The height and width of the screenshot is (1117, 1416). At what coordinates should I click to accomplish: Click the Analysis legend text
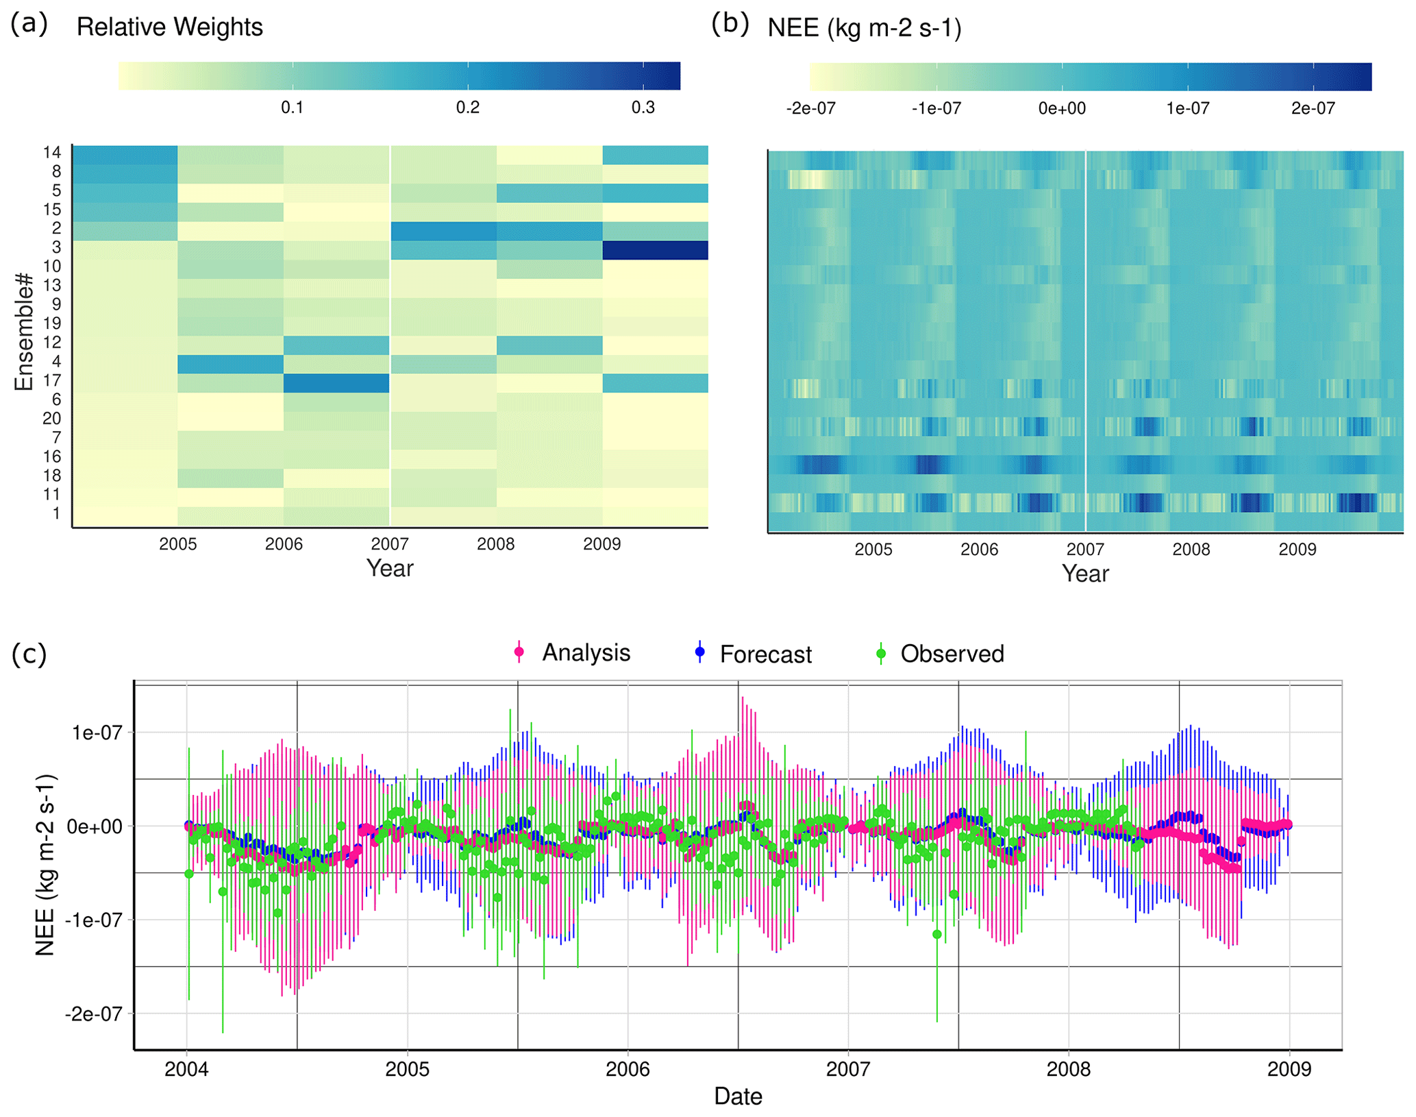click(x=586, y=652)
